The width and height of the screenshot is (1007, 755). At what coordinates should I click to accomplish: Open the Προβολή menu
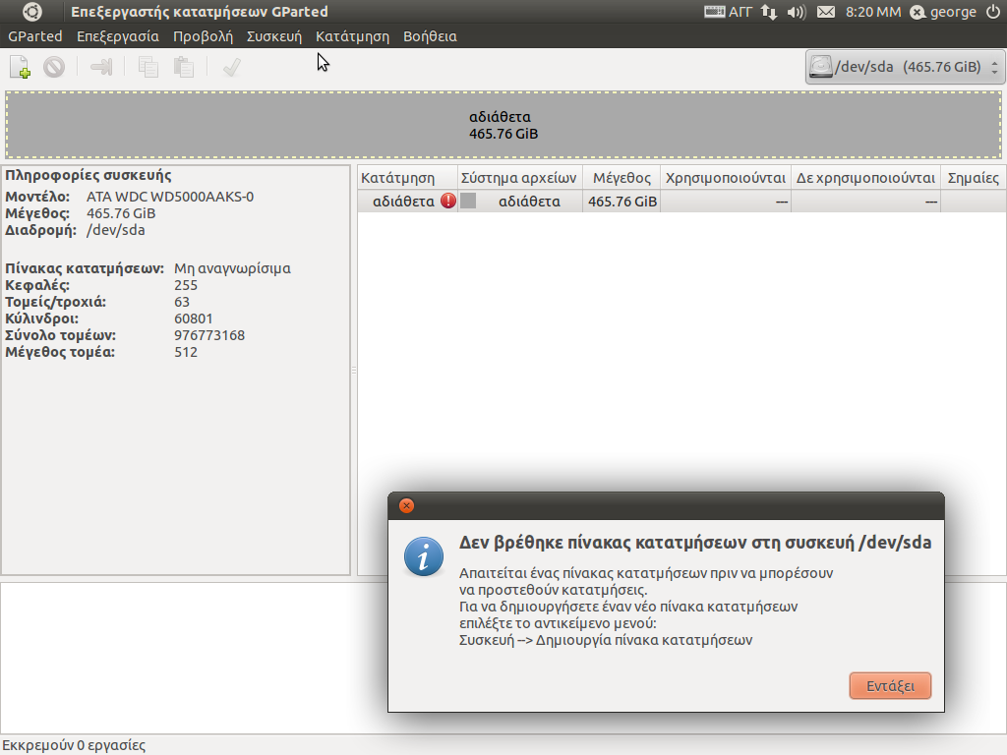coord(203,36)
